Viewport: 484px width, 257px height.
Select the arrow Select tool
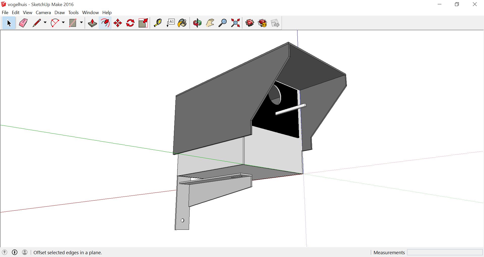coord(9,23)
